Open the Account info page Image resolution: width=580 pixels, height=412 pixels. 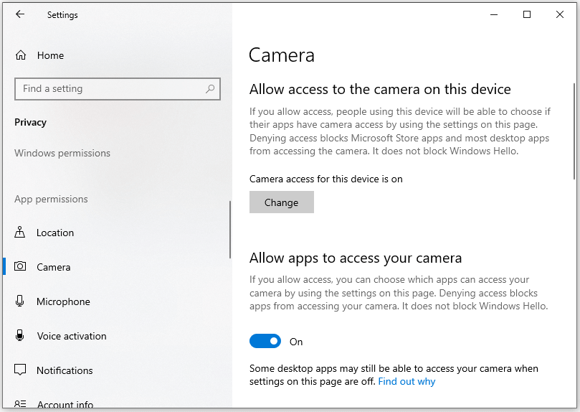point(65,405)
